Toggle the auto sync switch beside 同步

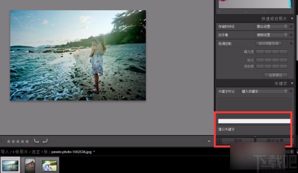click(x=219, y=141)
